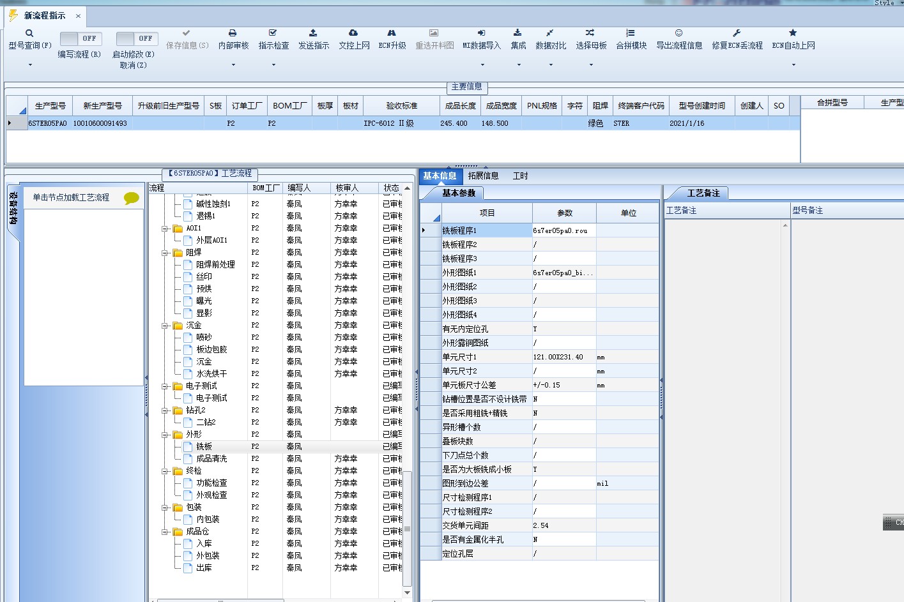
Task: Click the 包装 folder icon
Action: pos(178,508)
